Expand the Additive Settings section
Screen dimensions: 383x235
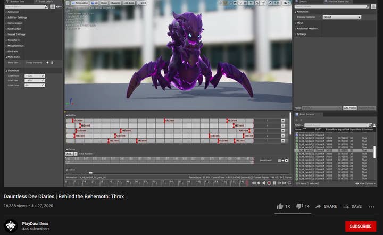(16, 18)
